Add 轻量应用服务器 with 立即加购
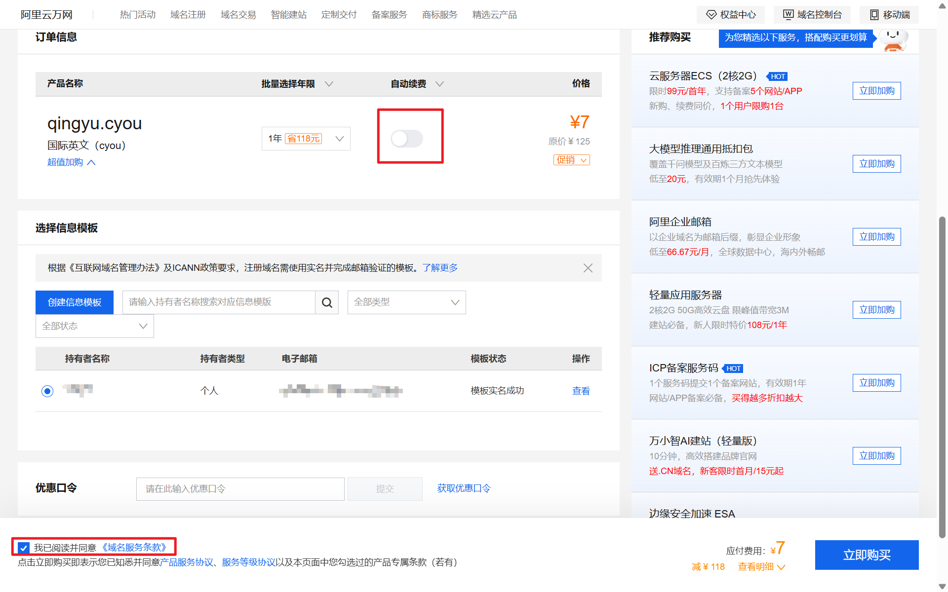The width and height of the screenshot is (948, 592). (x=876, y=310)
